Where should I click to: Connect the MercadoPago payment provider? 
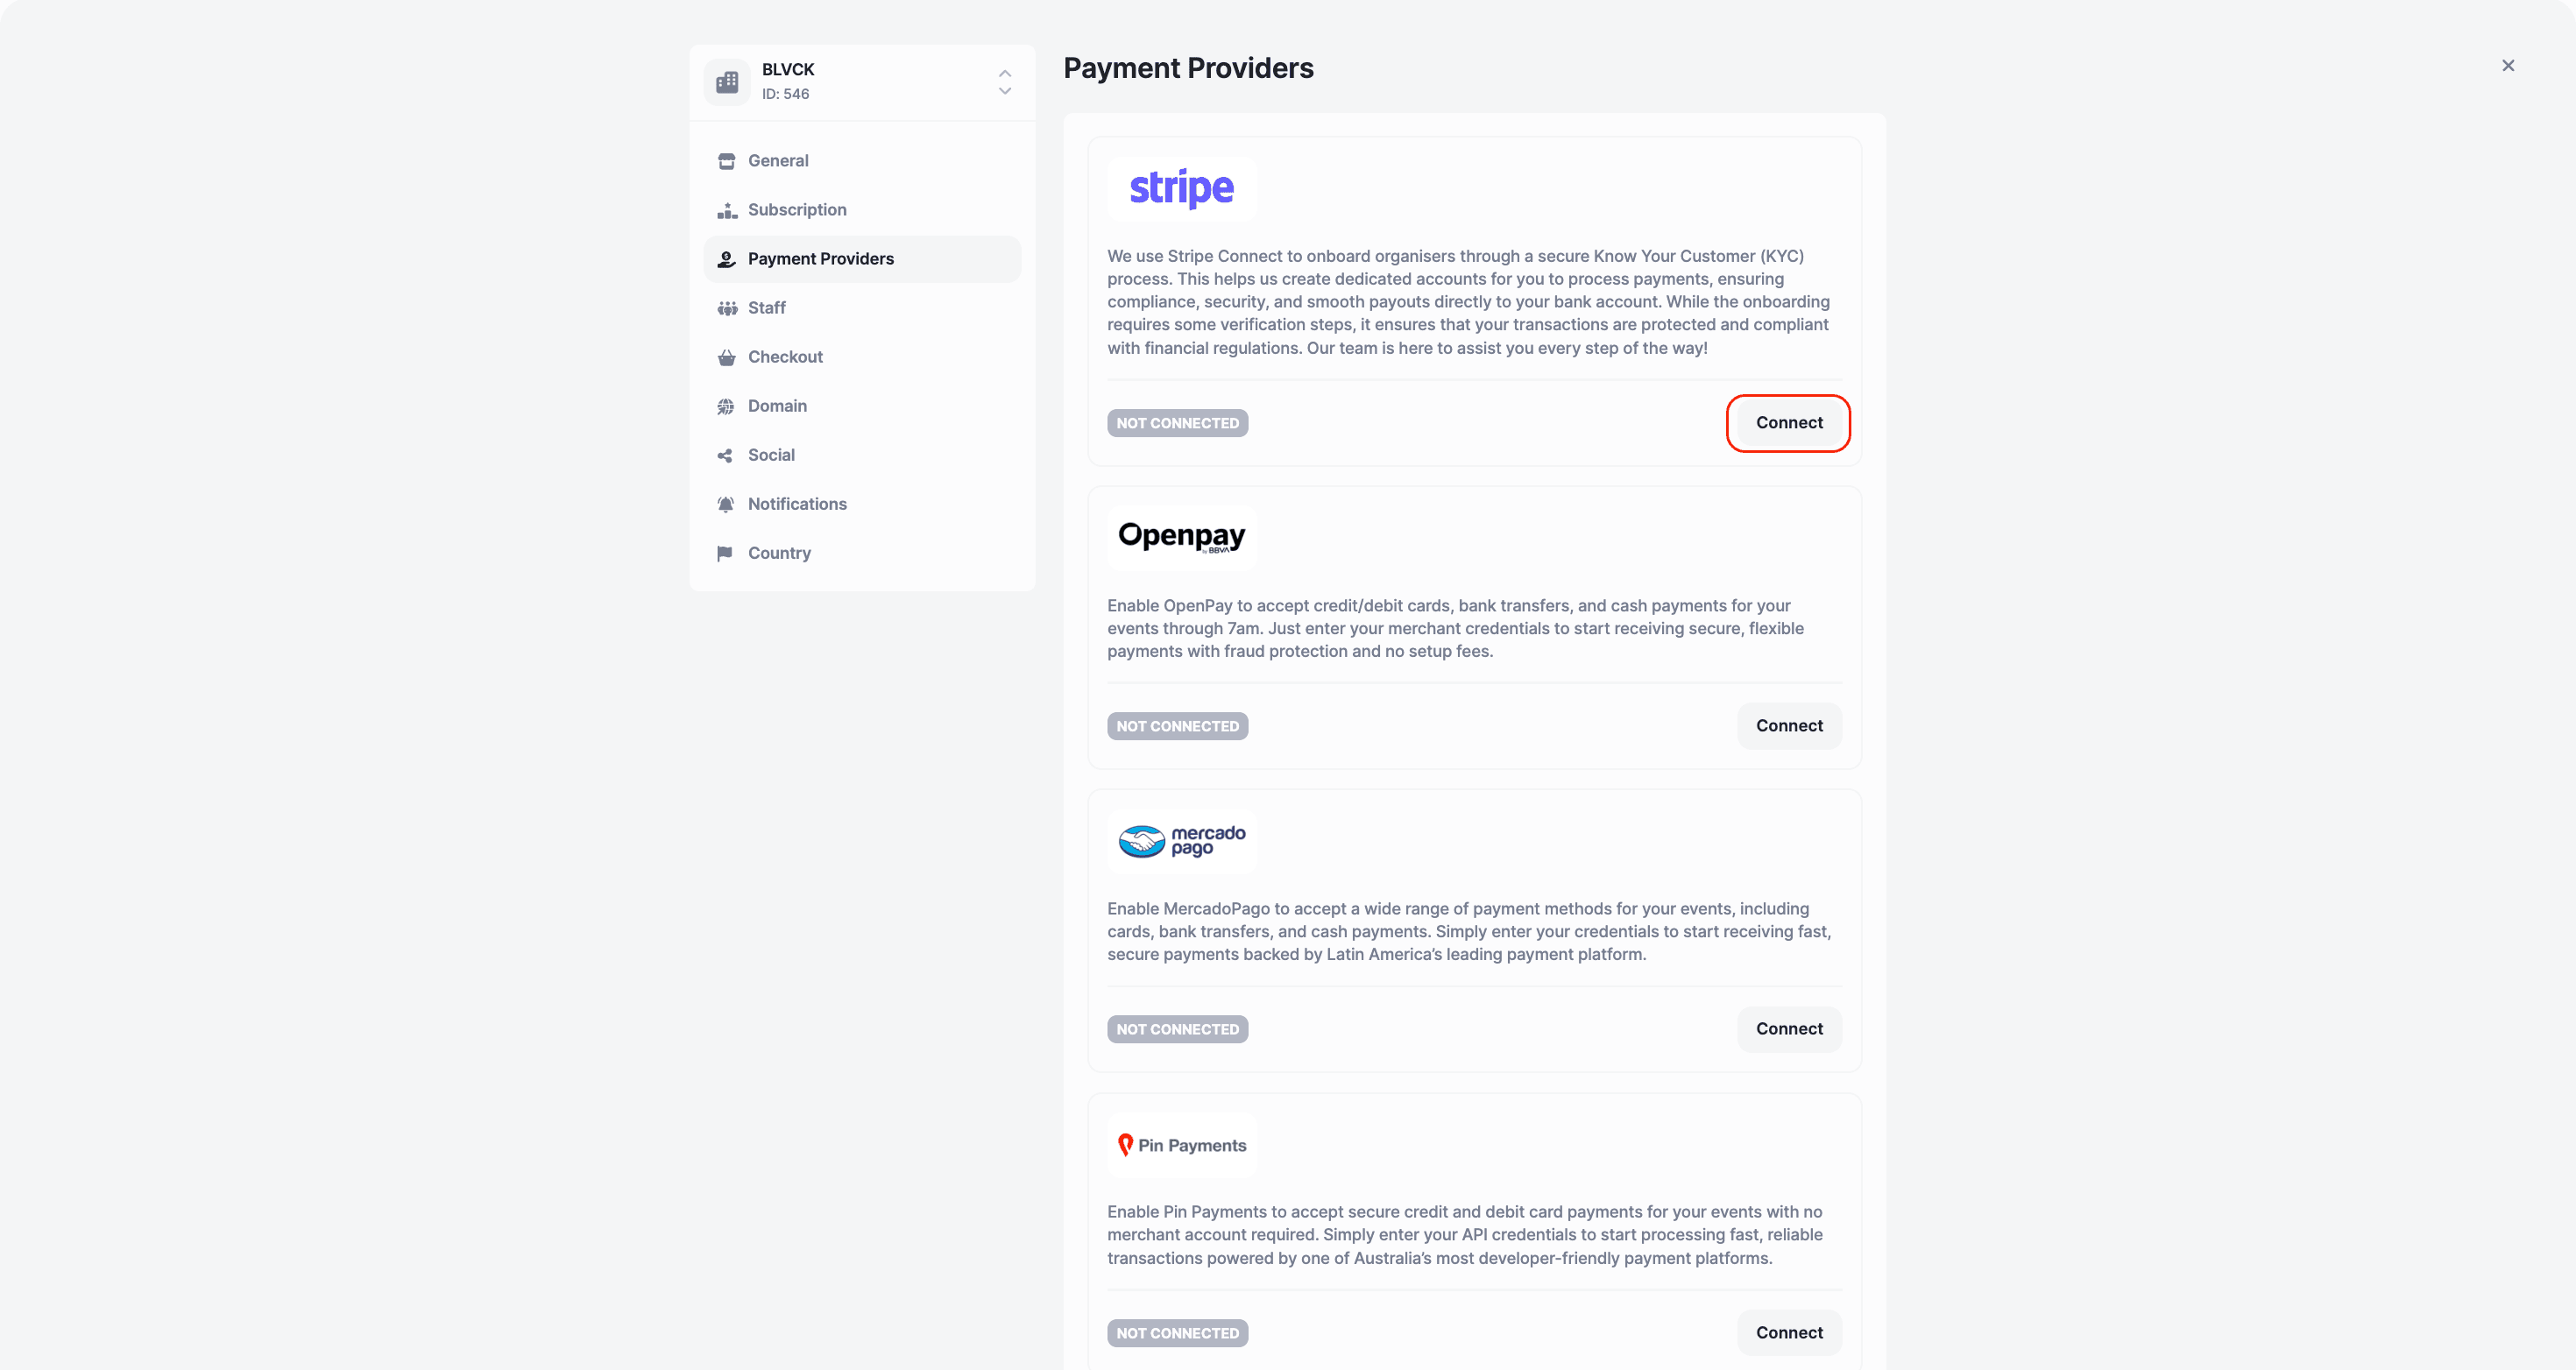(1788, 1029)
